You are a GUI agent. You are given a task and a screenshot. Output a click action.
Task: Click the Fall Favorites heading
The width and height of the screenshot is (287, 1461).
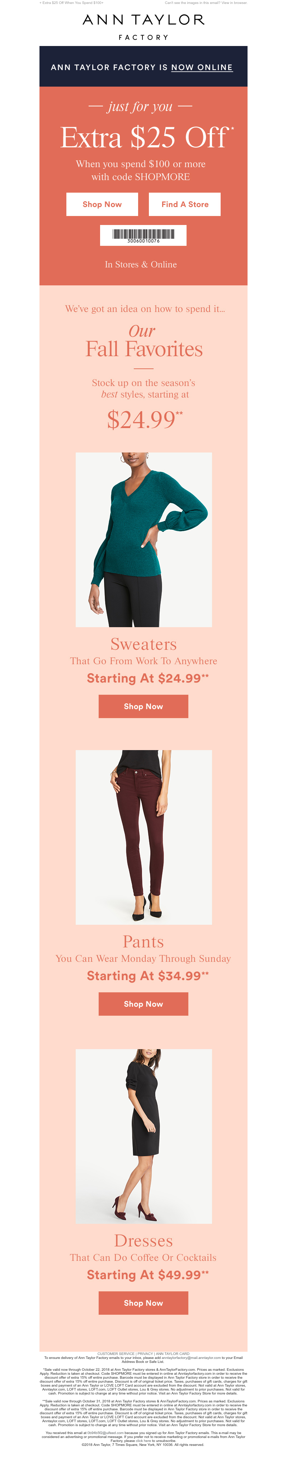click(x=144, y=349)
